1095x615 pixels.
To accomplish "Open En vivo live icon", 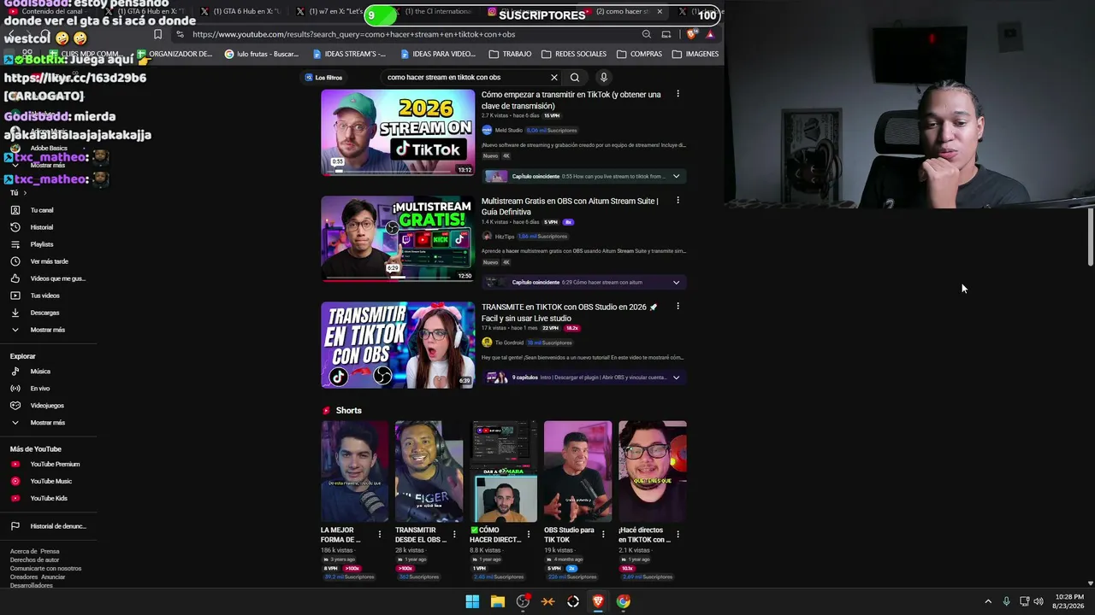I will (x=15, y=389).
